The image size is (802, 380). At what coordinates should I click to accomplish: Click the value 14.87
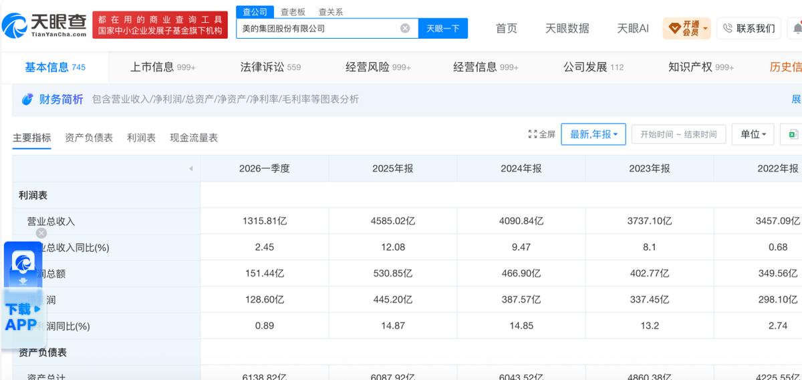pyautogui.click(x=393, y=326)
